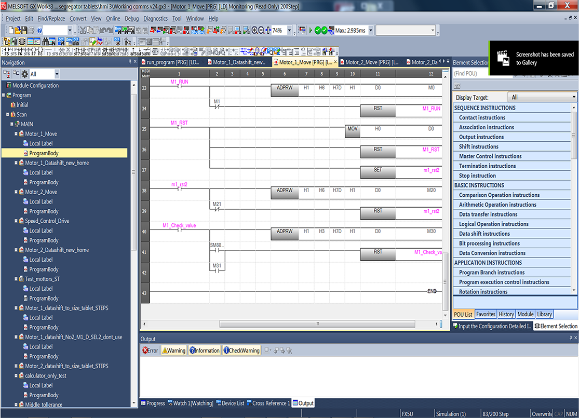Click the Cut scissors icon
The image size is (579, 418).
pyautogui.click(x=83, y=31)
